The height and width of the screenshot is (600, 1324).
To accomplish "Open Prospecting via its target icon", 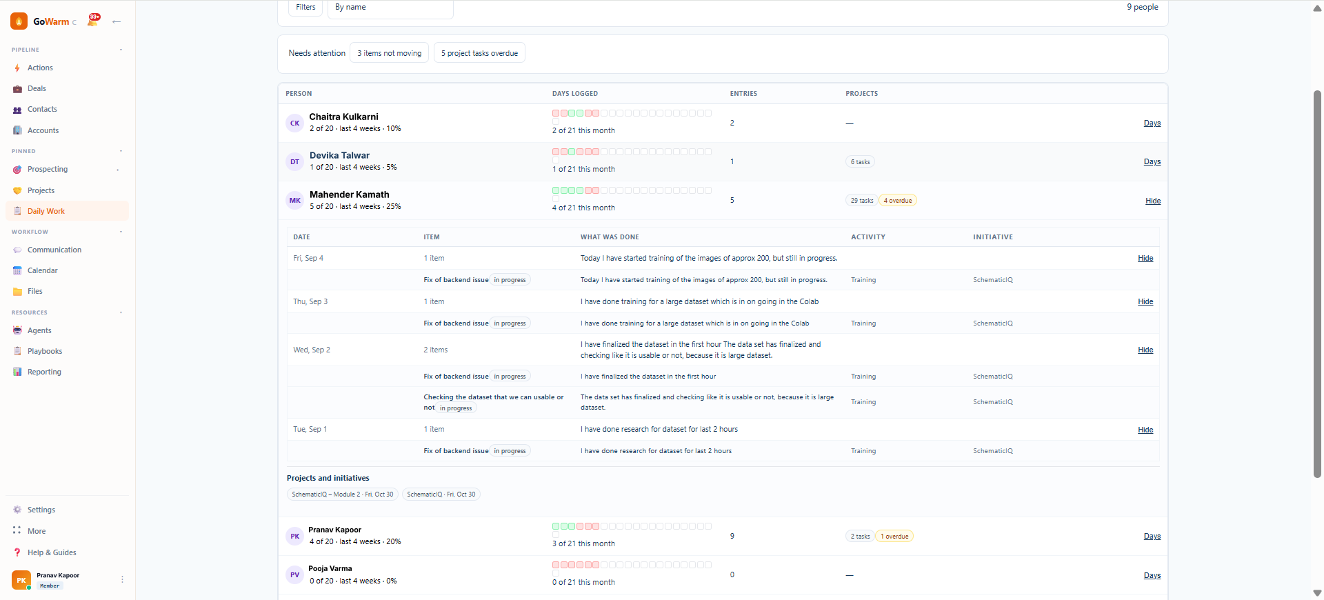I will 17,170.
